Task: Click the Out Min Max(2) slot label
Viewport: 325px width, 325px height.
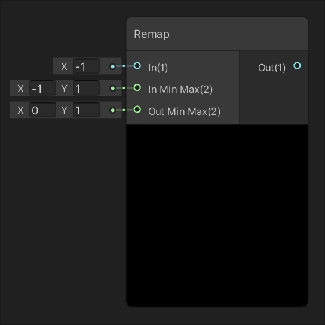Action: pyautogui.click(x=184, y=111)
